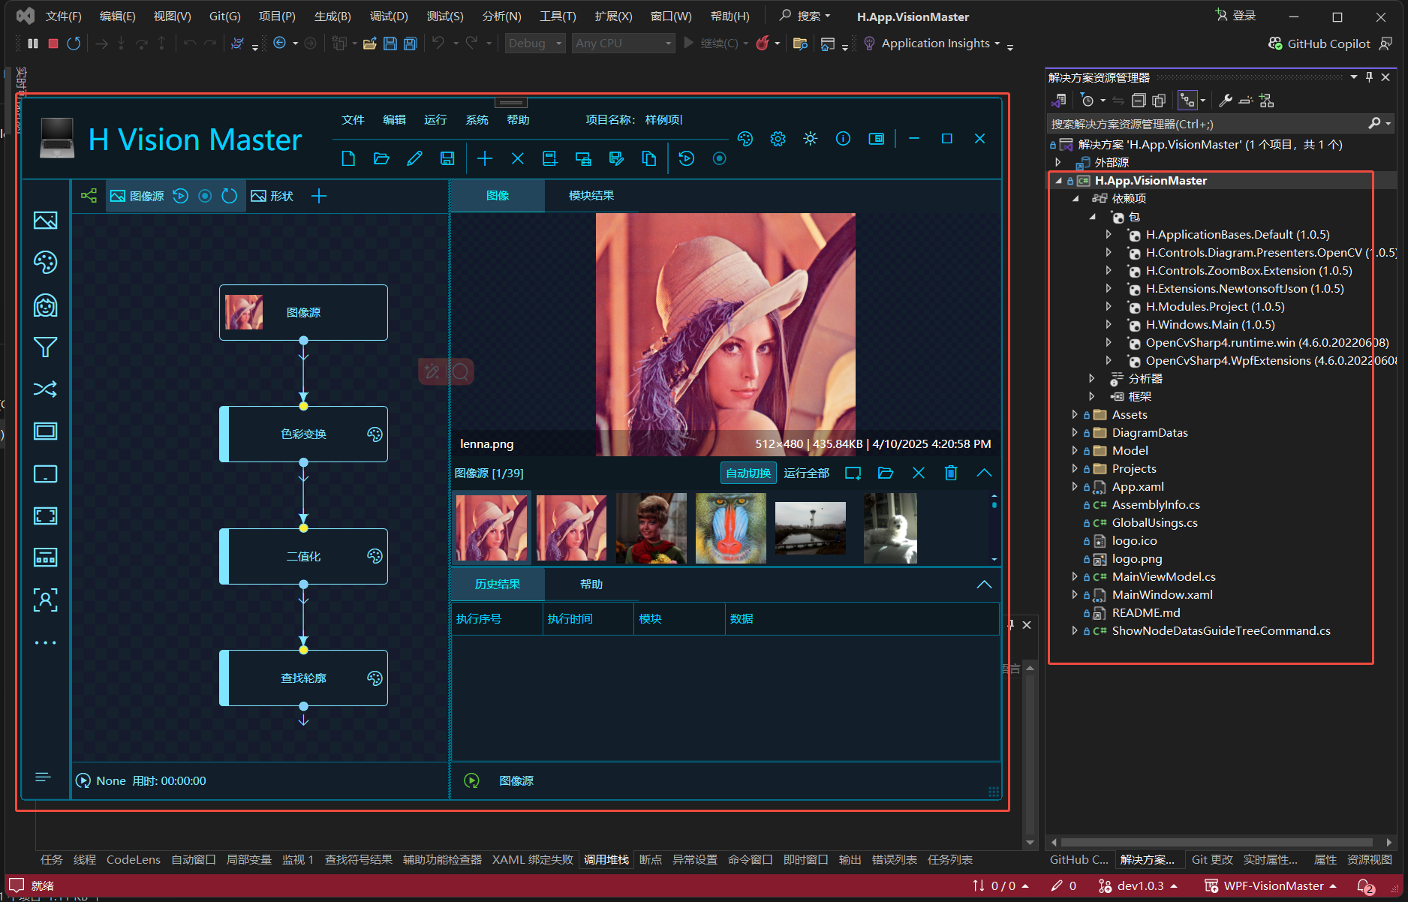Click the 执行时间 column header

570,619
